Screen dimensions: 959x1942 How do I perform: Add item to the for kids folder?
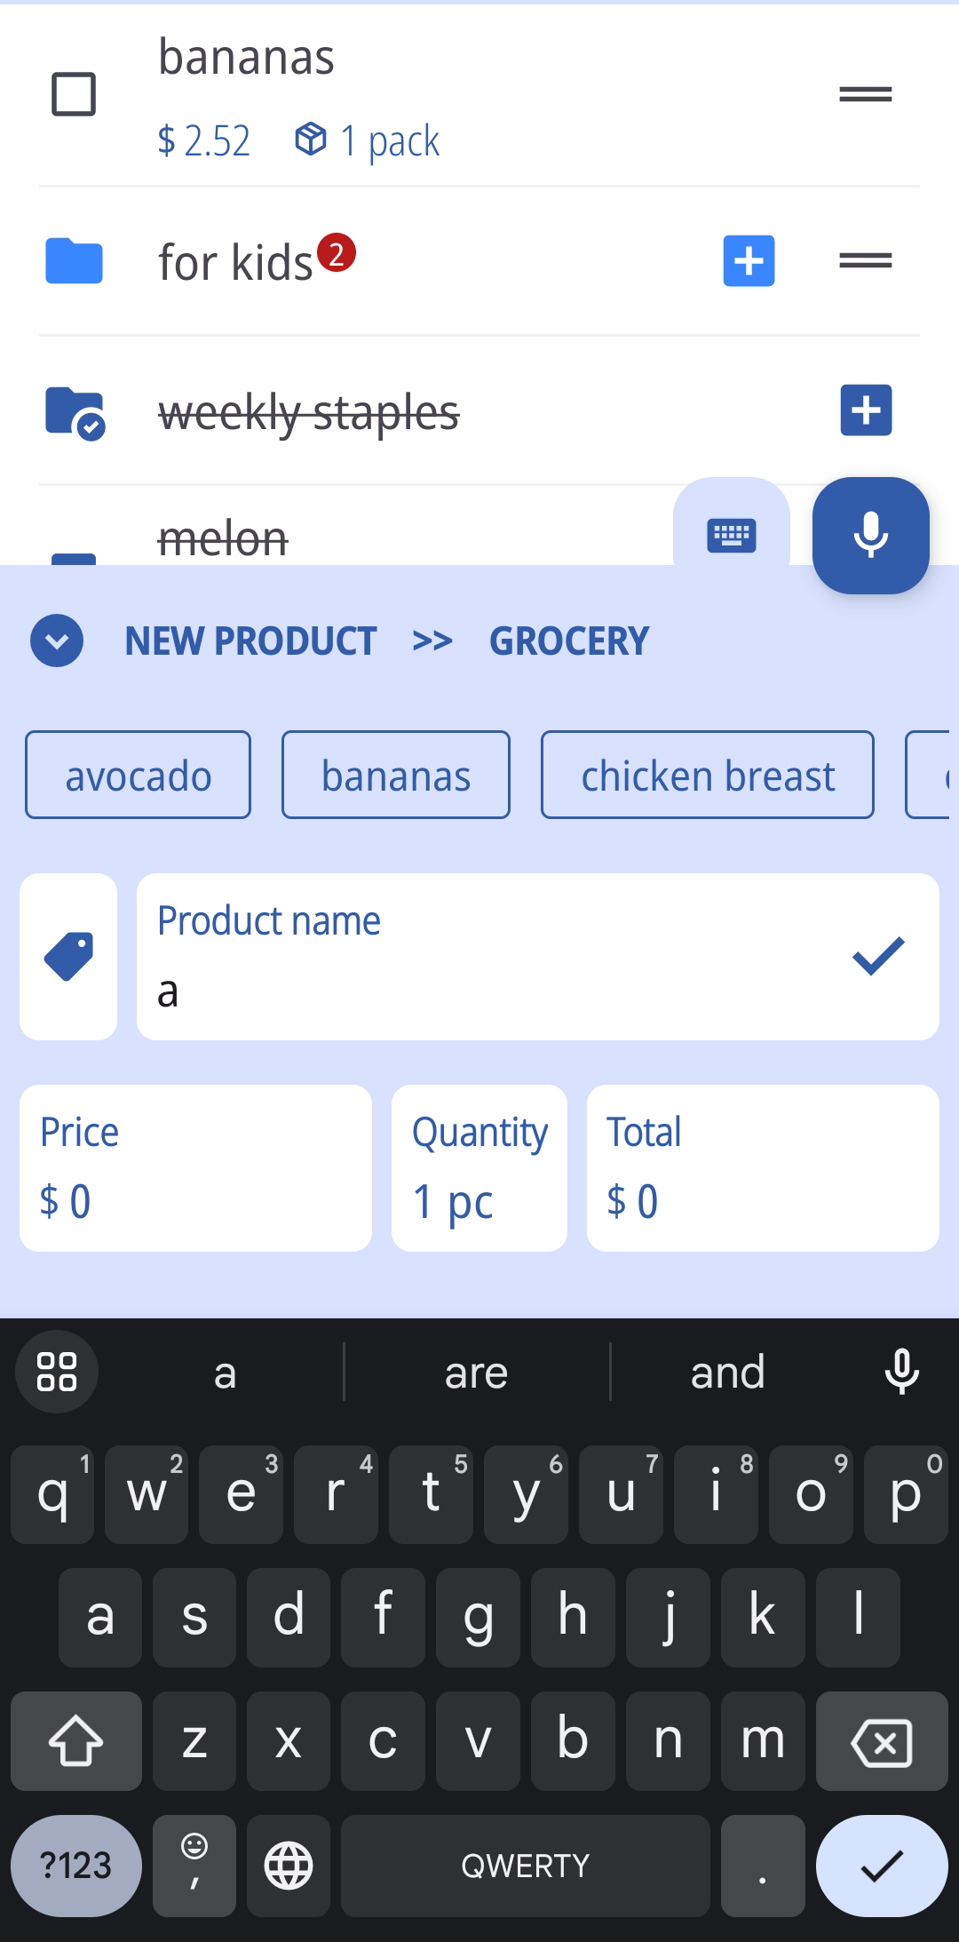coord(749,261)
